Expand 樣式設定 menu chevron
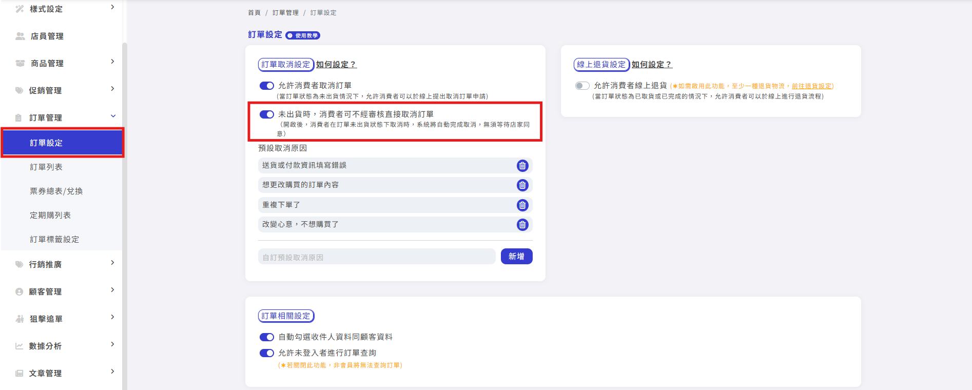 point(112,7)
